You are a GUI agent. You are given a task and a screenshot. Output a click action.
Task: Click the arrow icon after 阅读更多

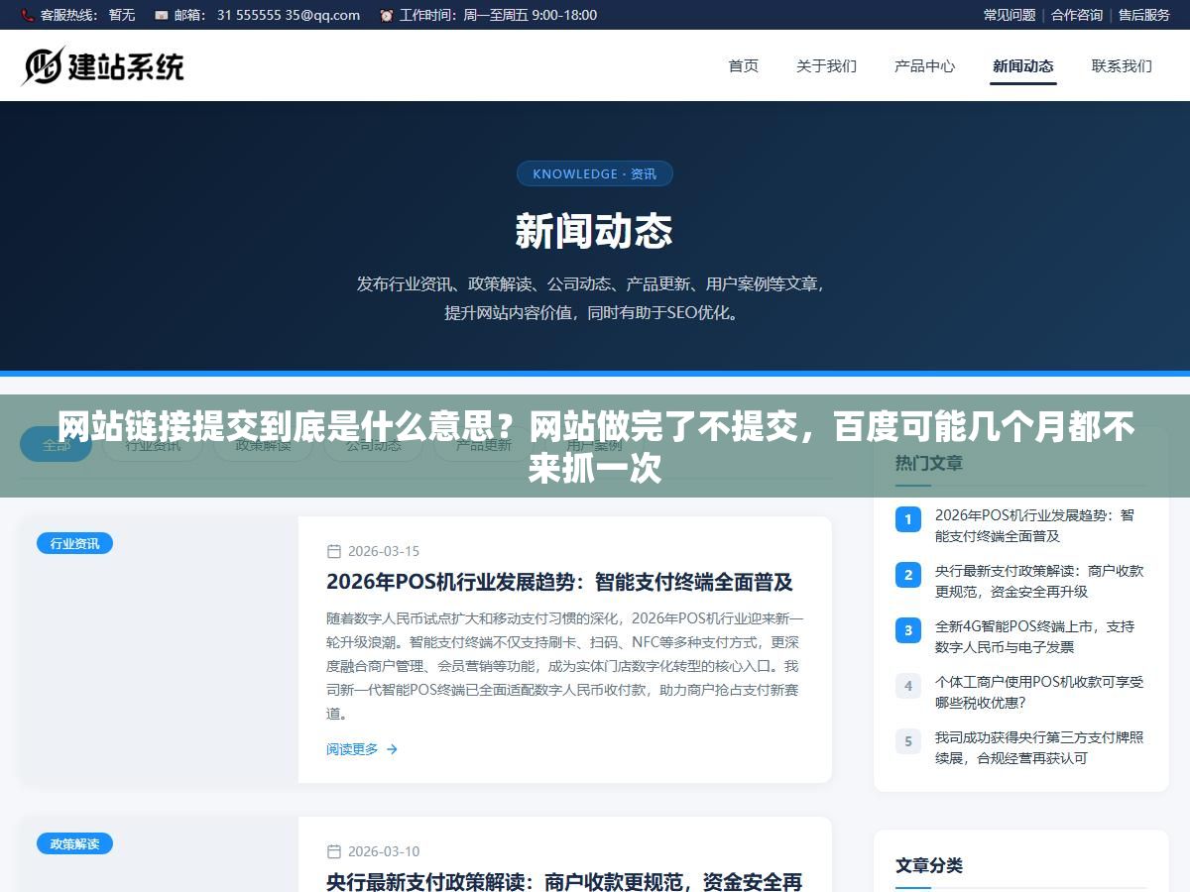(x=392, y=749)
